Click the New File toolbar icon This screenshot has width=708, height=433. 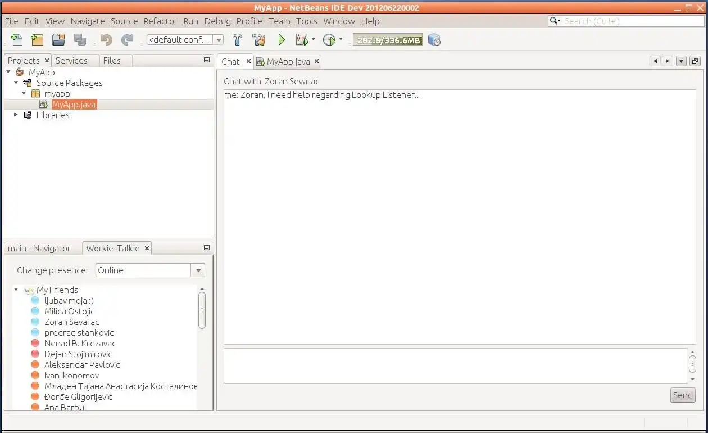(17, 40)
